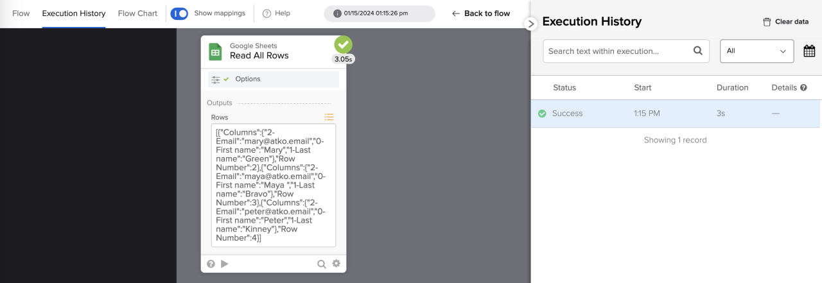
Task: Click the 1:15 PM start time cell
Action: click(x=647, y=114)
